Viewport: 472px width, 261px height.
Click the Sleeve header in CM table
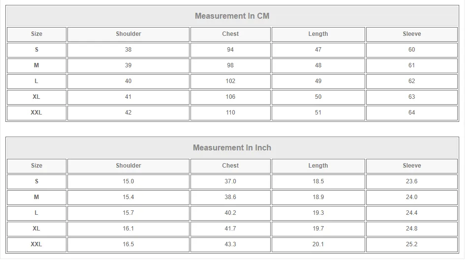click(412, 34)
